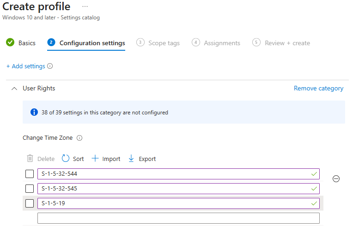Click the Add settings link
This screenshot has width=359, height=226.
[x=26, y=66]
